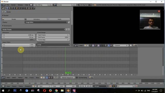This screenshot has height=93, width=165.
Task: Click the lock icon beside Image Editor display
Action: pos(69,22)
